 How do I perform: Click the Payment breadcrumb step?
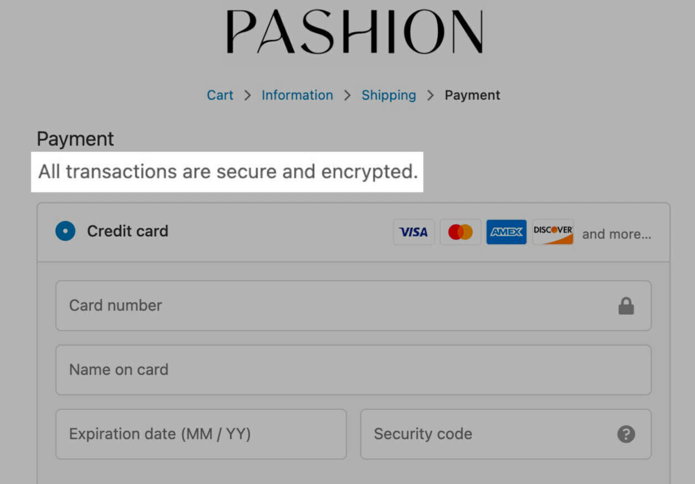tap(472, 95)
